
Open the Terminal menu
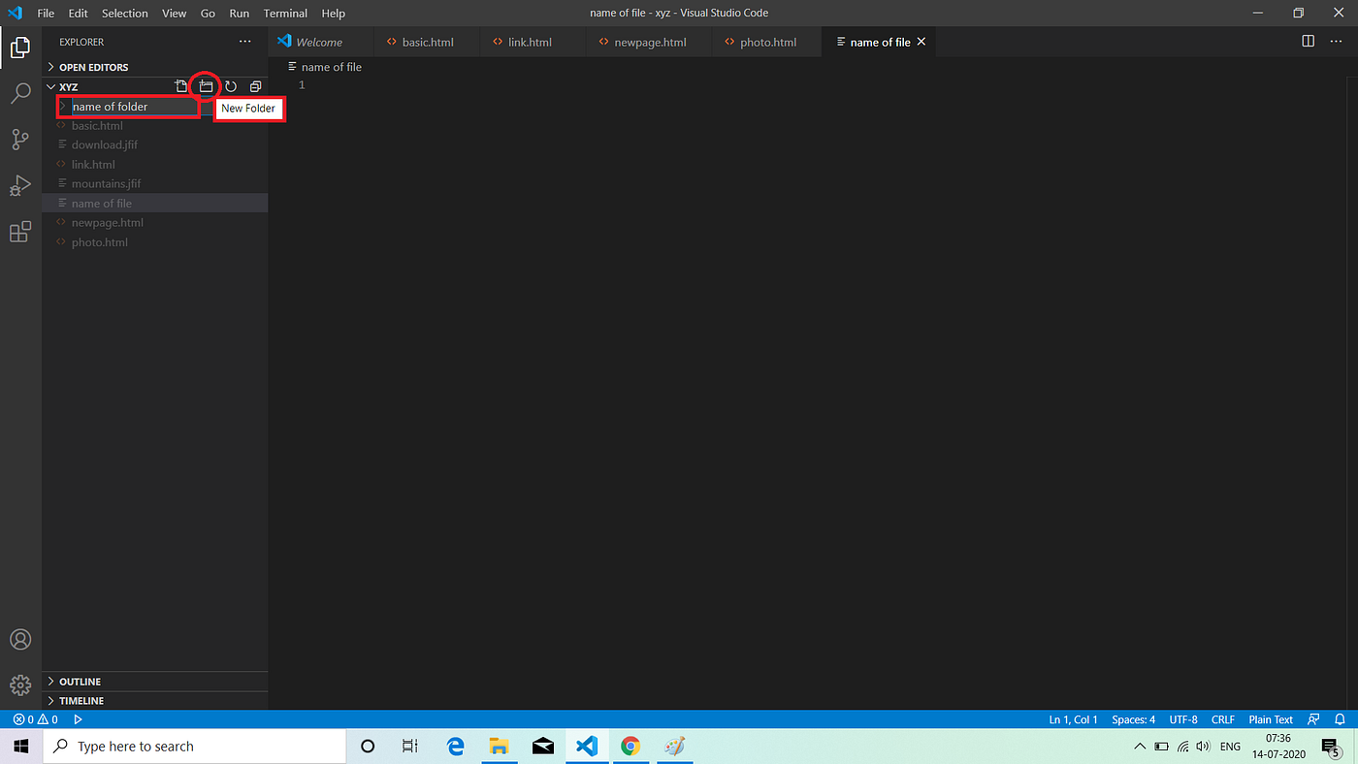(284, 13)
